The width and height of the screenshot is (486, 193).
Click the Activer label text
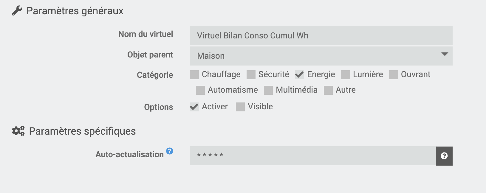[215, 106]
